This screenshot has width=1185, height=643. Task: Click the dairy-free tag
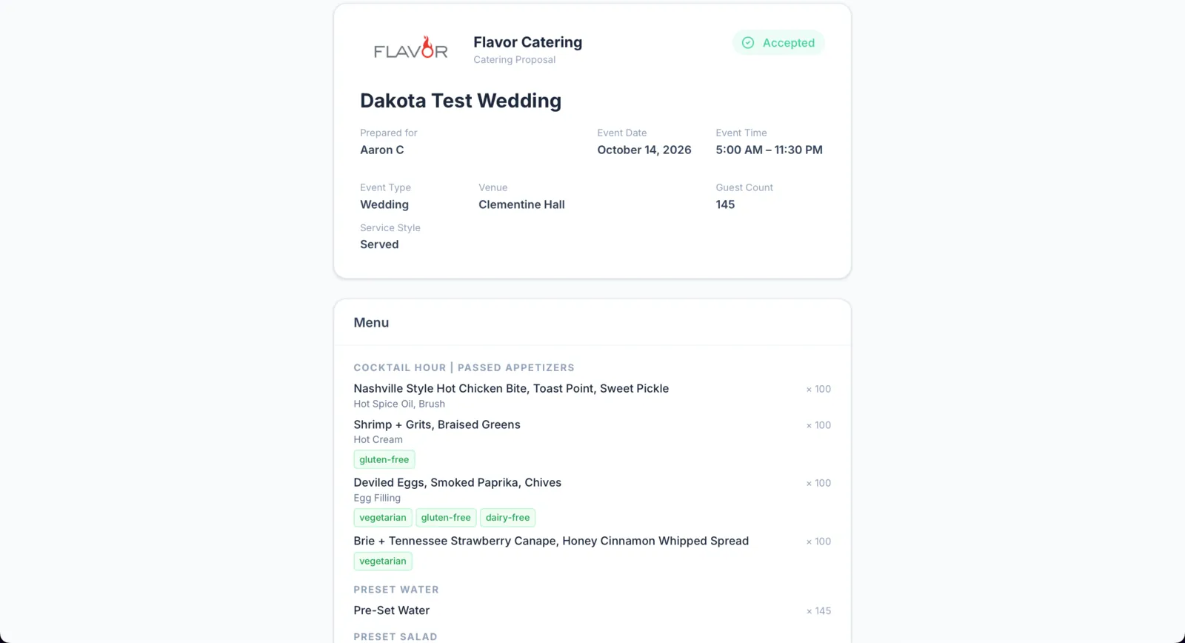(507, 518)
